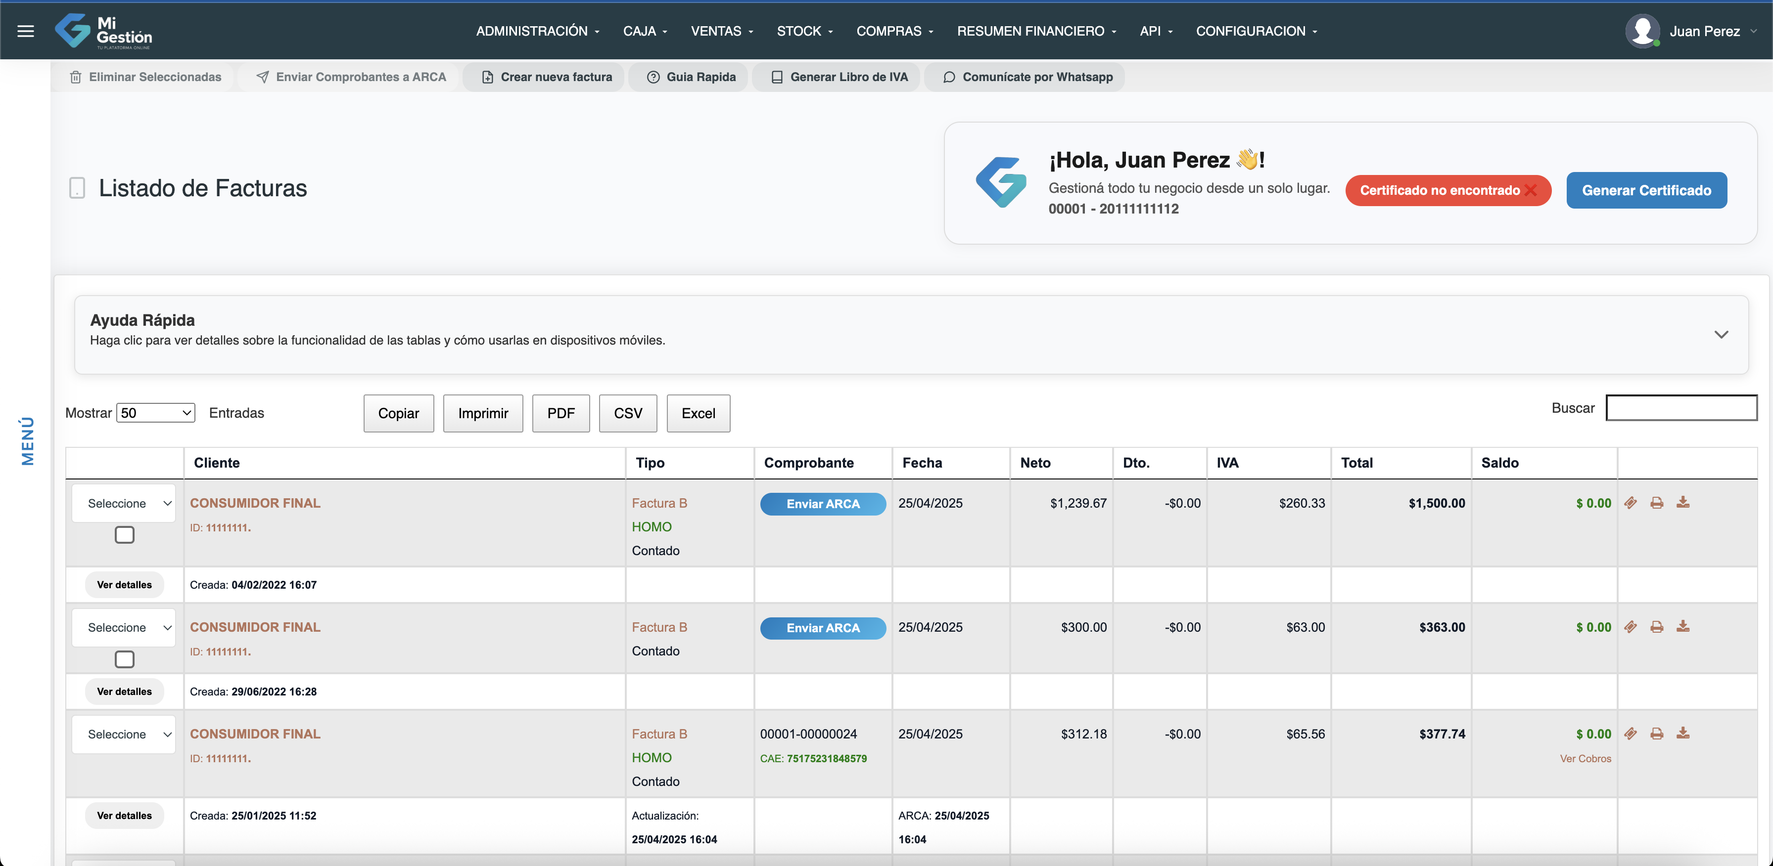Click the Buscar search field
This screenshot has height=866, width=1773.
(x=1681, y=408)
